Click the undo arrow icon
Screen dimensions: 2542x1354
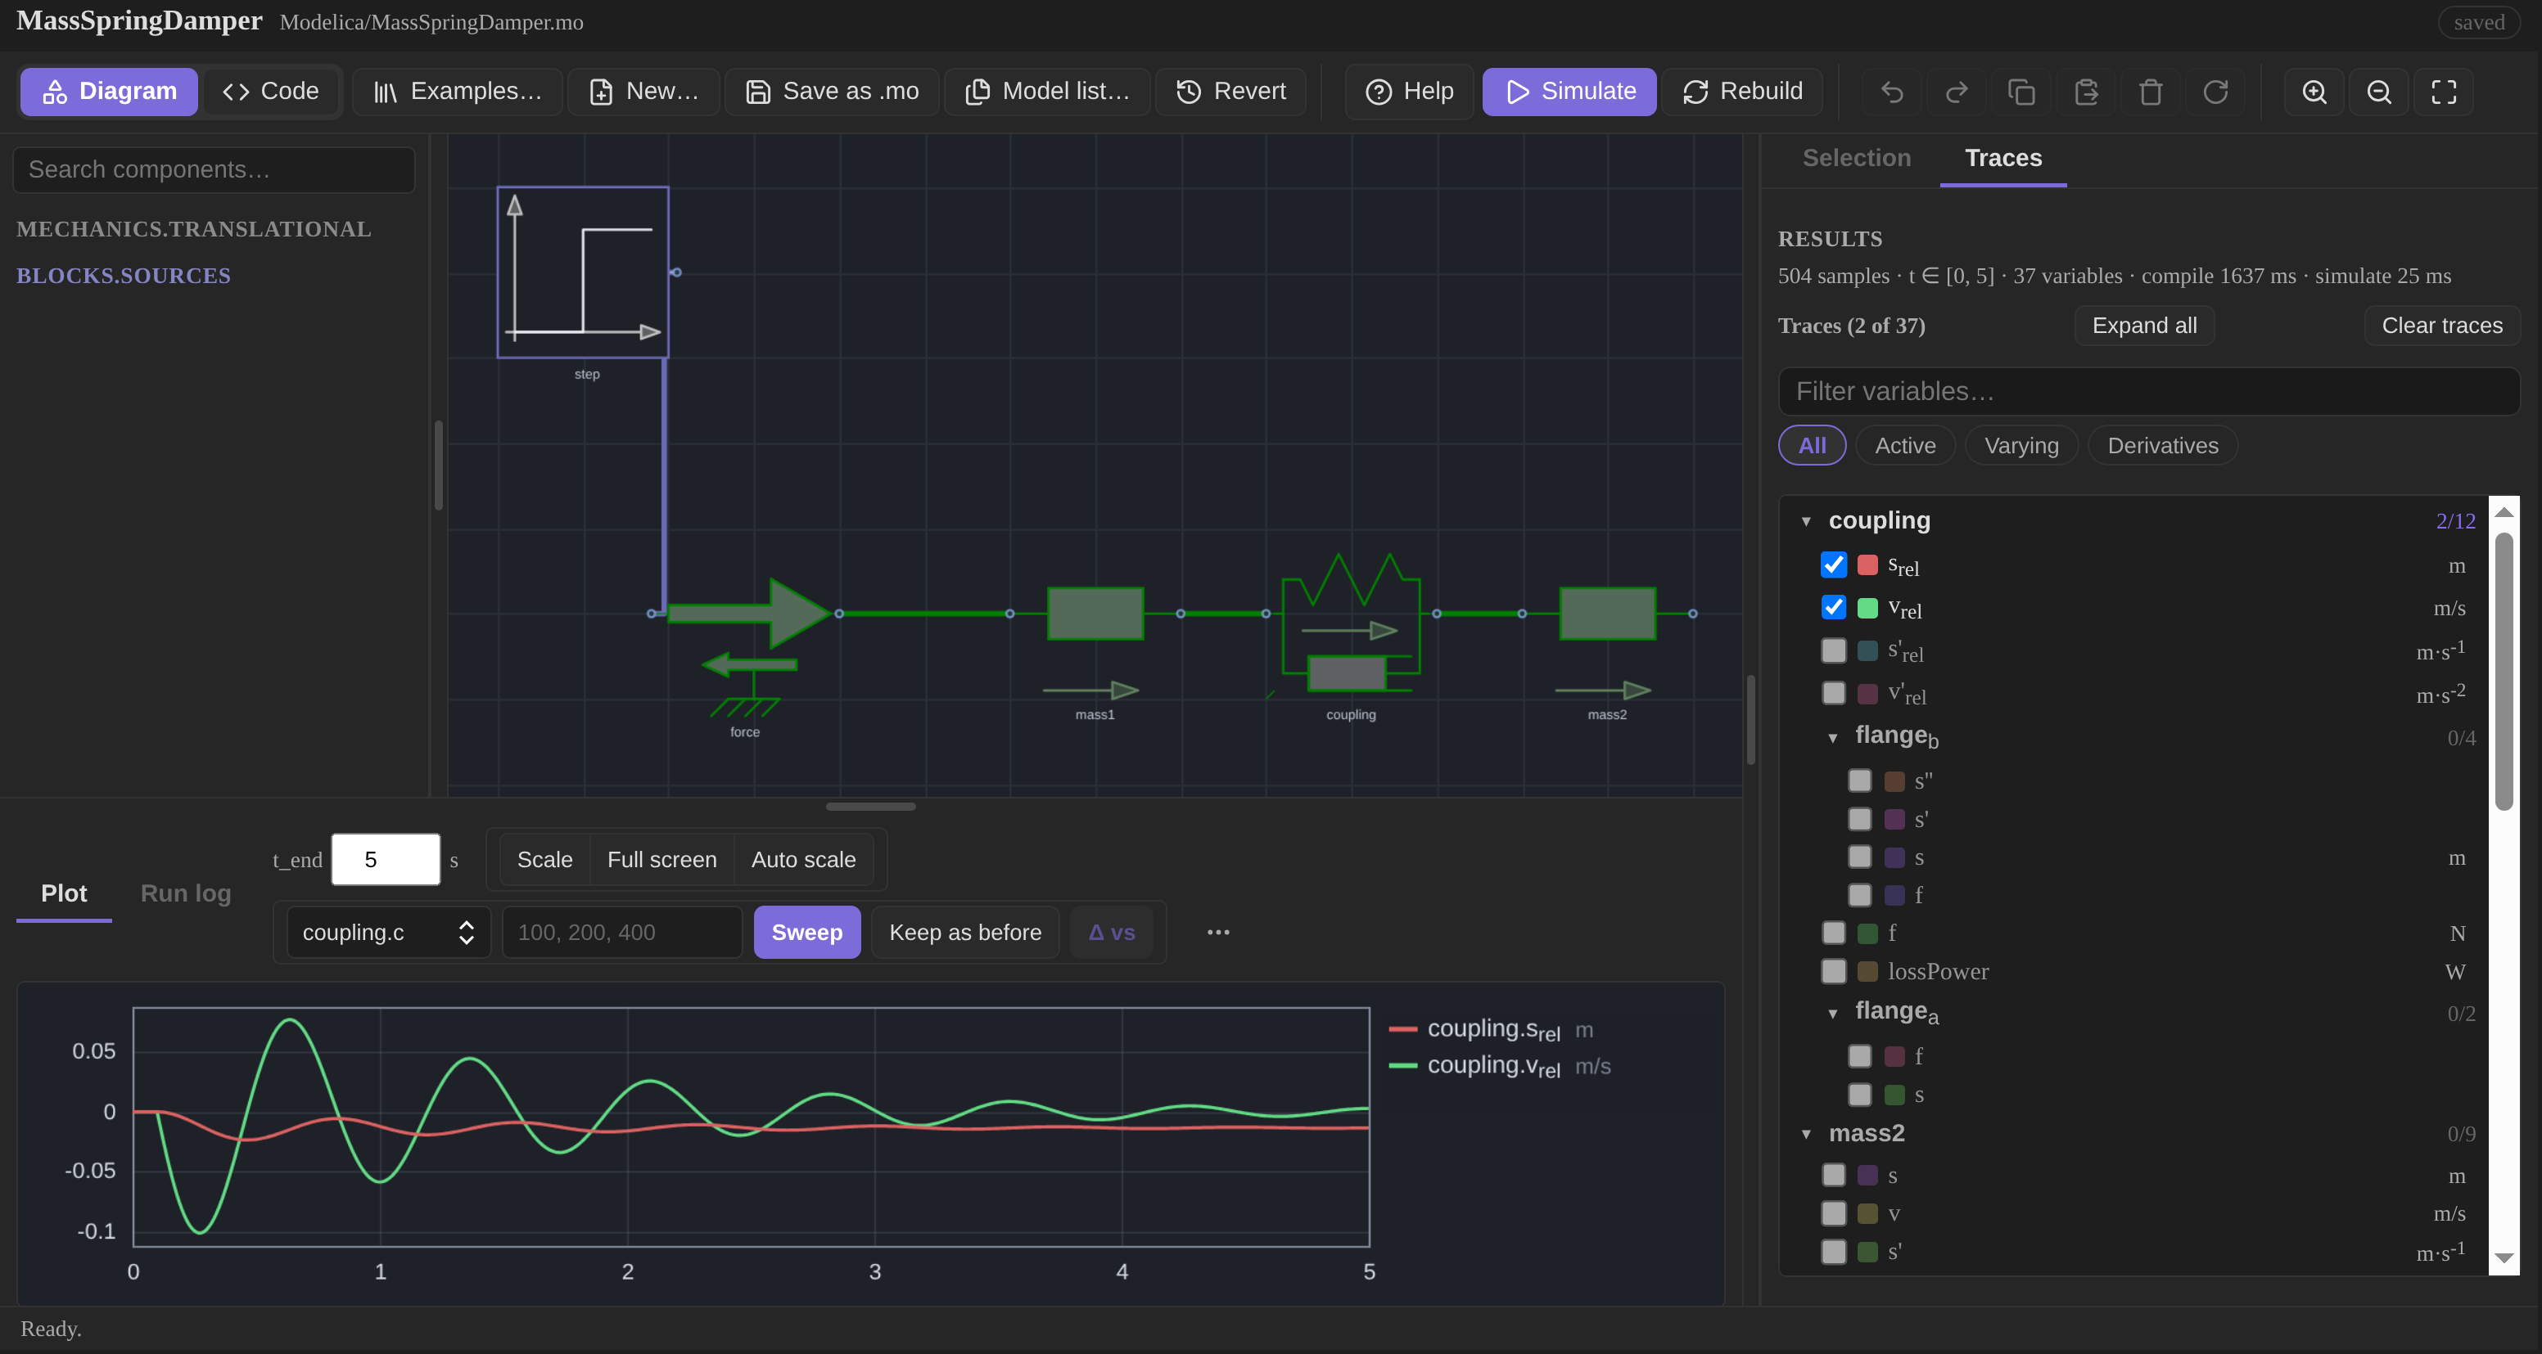point(1892,92)
